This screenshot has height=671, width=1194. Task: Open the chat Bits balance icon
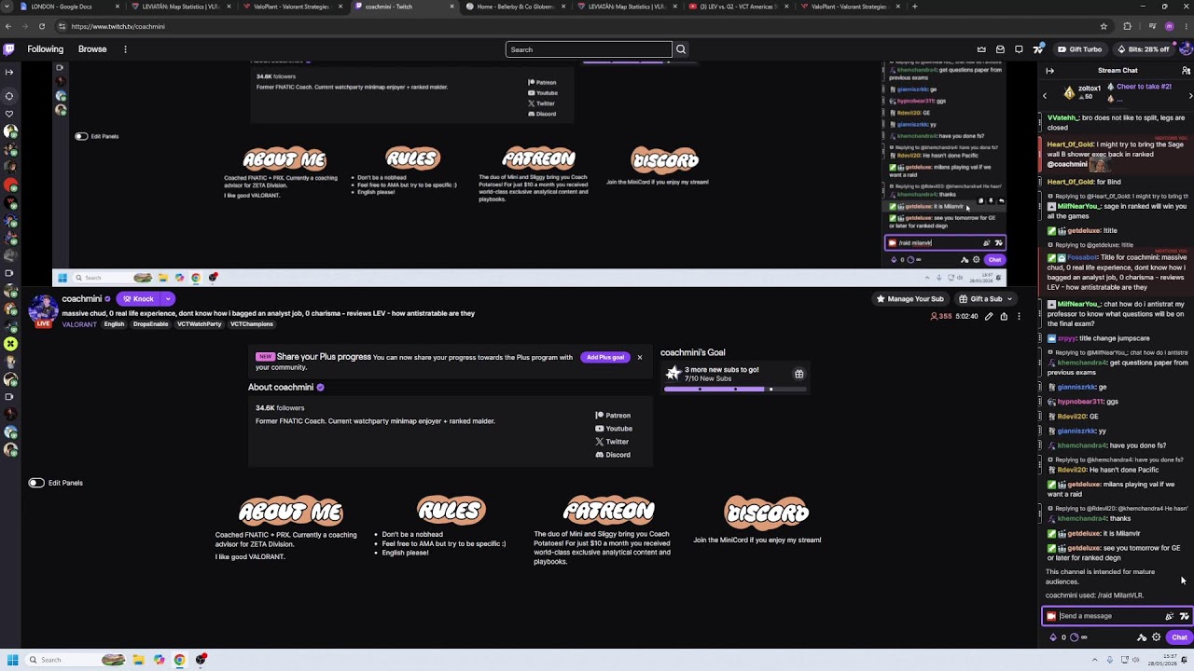click(1053, 637)
